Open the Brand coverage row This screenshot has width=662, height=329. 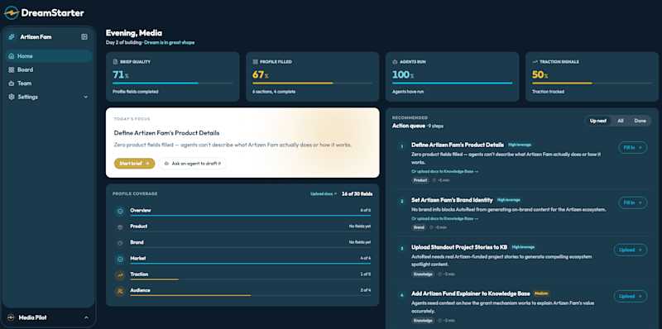[242, 243]
